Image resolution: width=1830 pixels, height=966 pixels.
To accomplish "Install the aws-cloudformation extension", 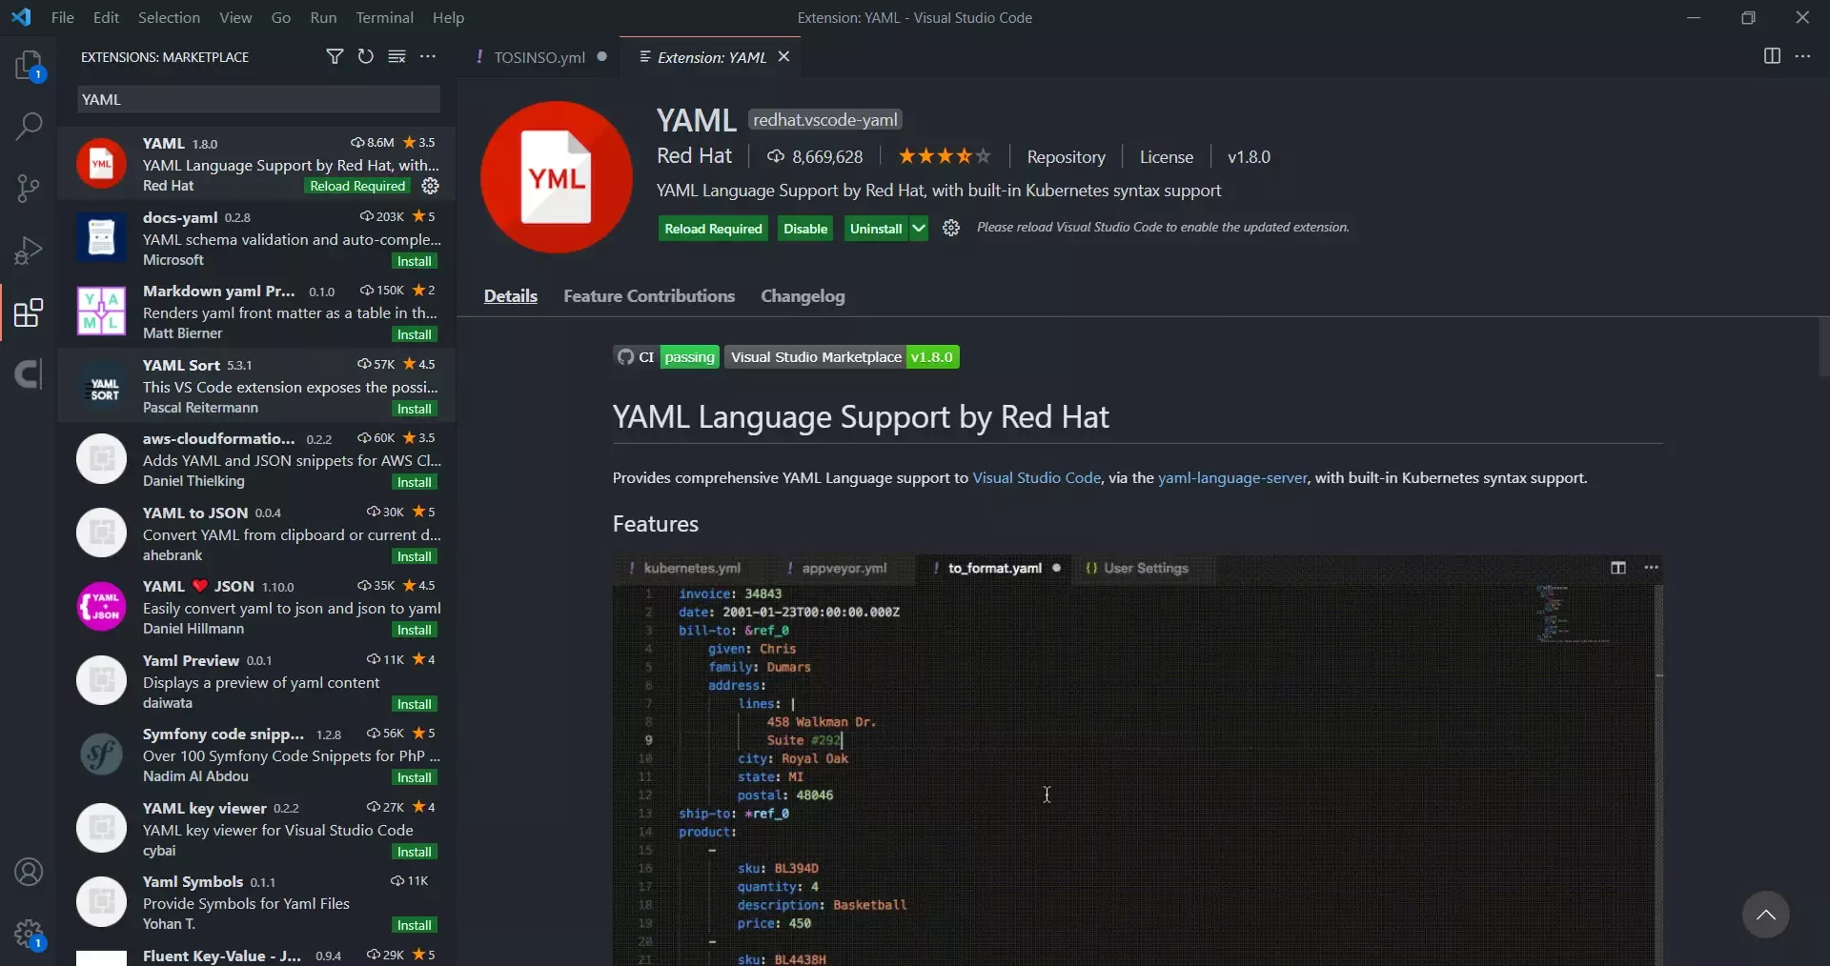I will coord(415,482).
